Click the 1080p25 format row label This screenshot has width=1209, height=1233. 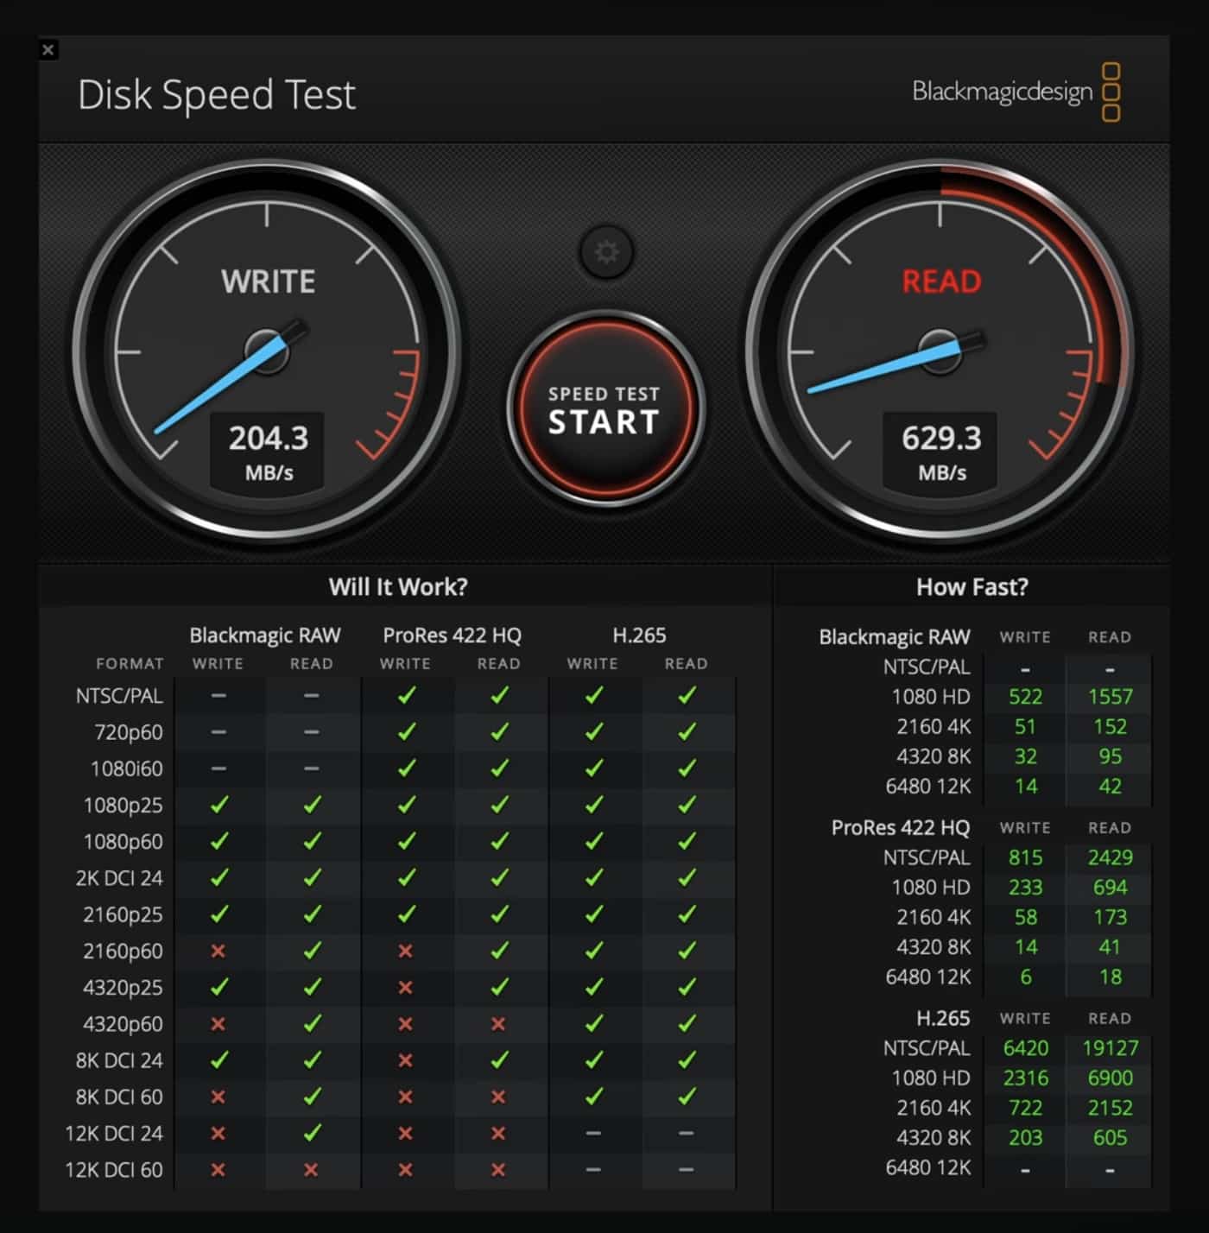(123, 806)
